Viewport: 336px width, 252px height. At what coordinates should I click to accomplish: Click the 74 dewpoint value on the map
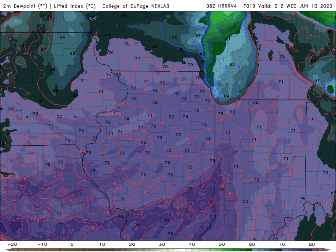pyautogui.click(x=93, y=171)
